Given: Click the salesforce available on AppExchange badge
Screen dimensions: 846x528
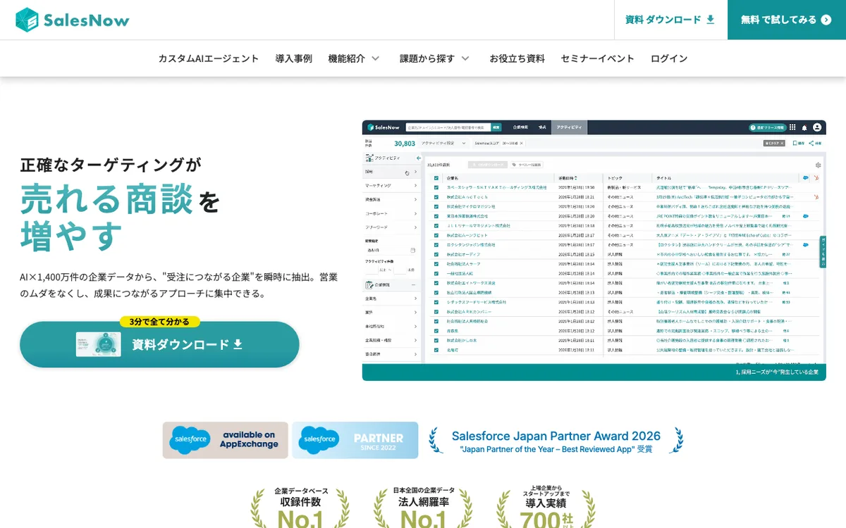Looking at the screenshot, I should 226,440.
